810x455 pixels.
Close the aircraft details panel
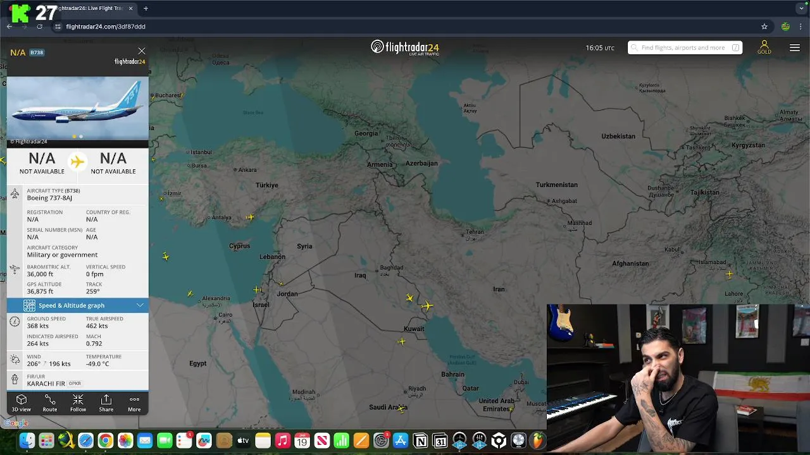(x=142, y=51)
